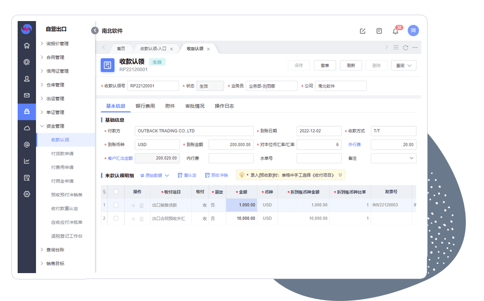484x301 pixels.
Task: Click the 撤单 button
Action: [325, 66]
